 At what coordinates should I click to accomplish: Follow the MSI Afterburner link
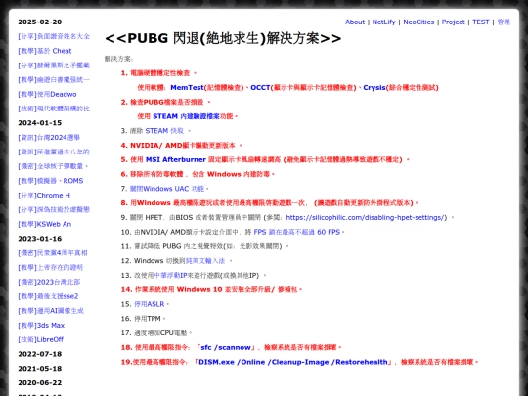175,159
